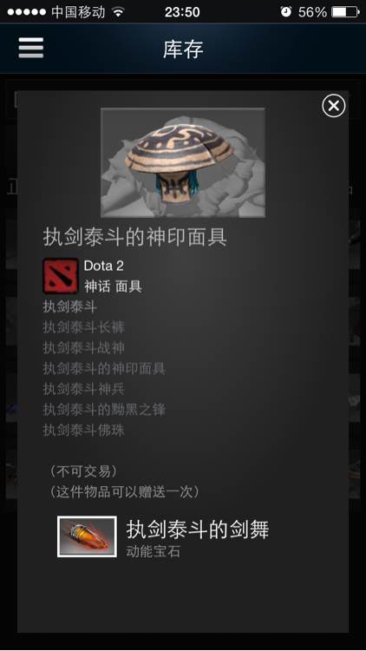Select 执剑泰斗长裤 in the set list
Viewport: 366px width, 651px height.
(84, 327)
